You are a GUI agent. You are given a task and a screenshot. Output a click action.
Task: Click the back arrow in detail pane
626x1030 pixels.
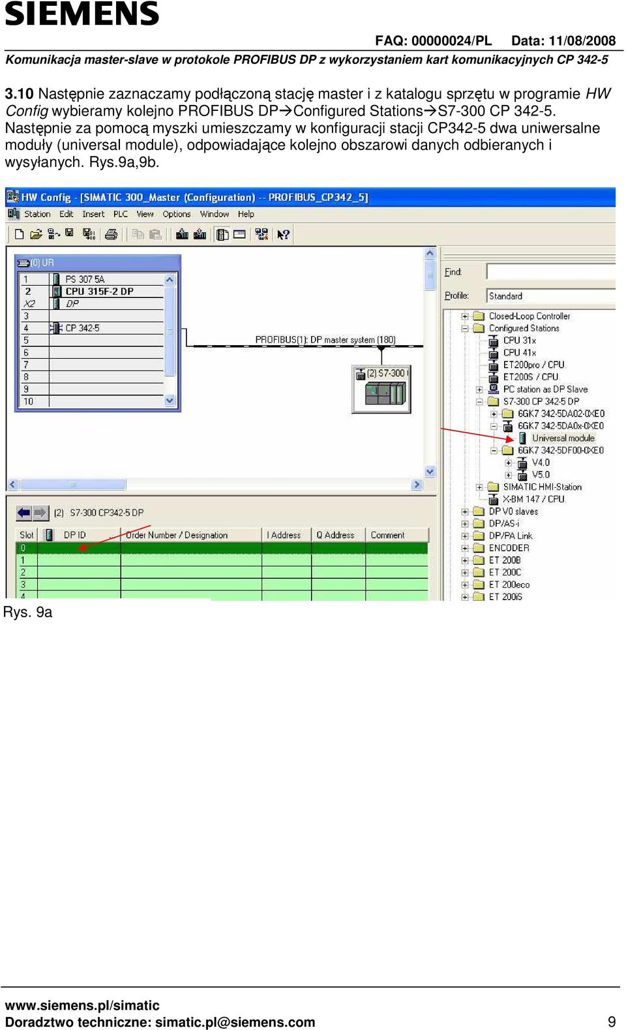[23, 513]
